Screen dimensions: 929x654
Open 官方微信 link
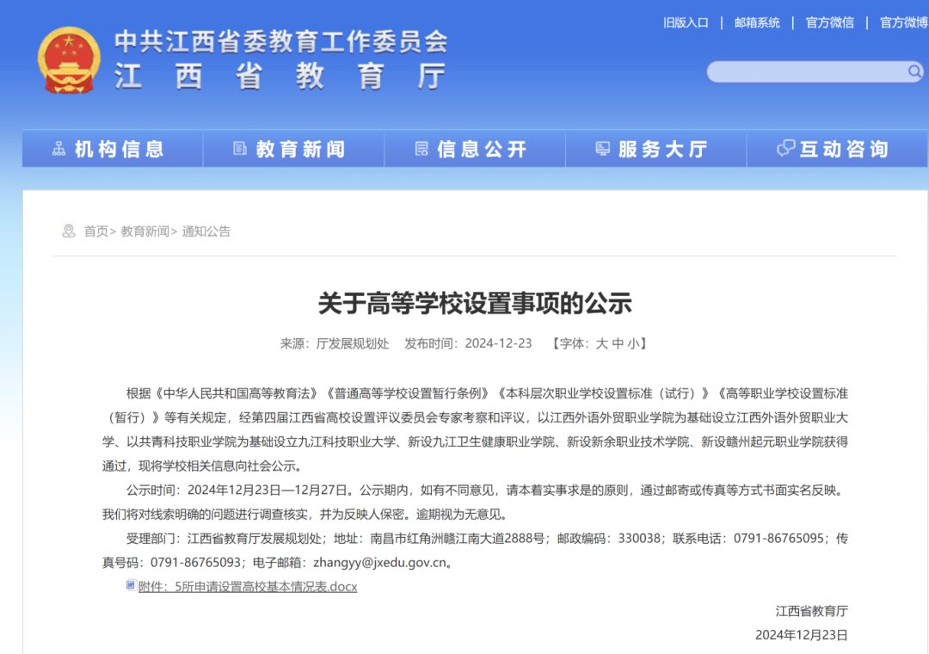[829, 22]
